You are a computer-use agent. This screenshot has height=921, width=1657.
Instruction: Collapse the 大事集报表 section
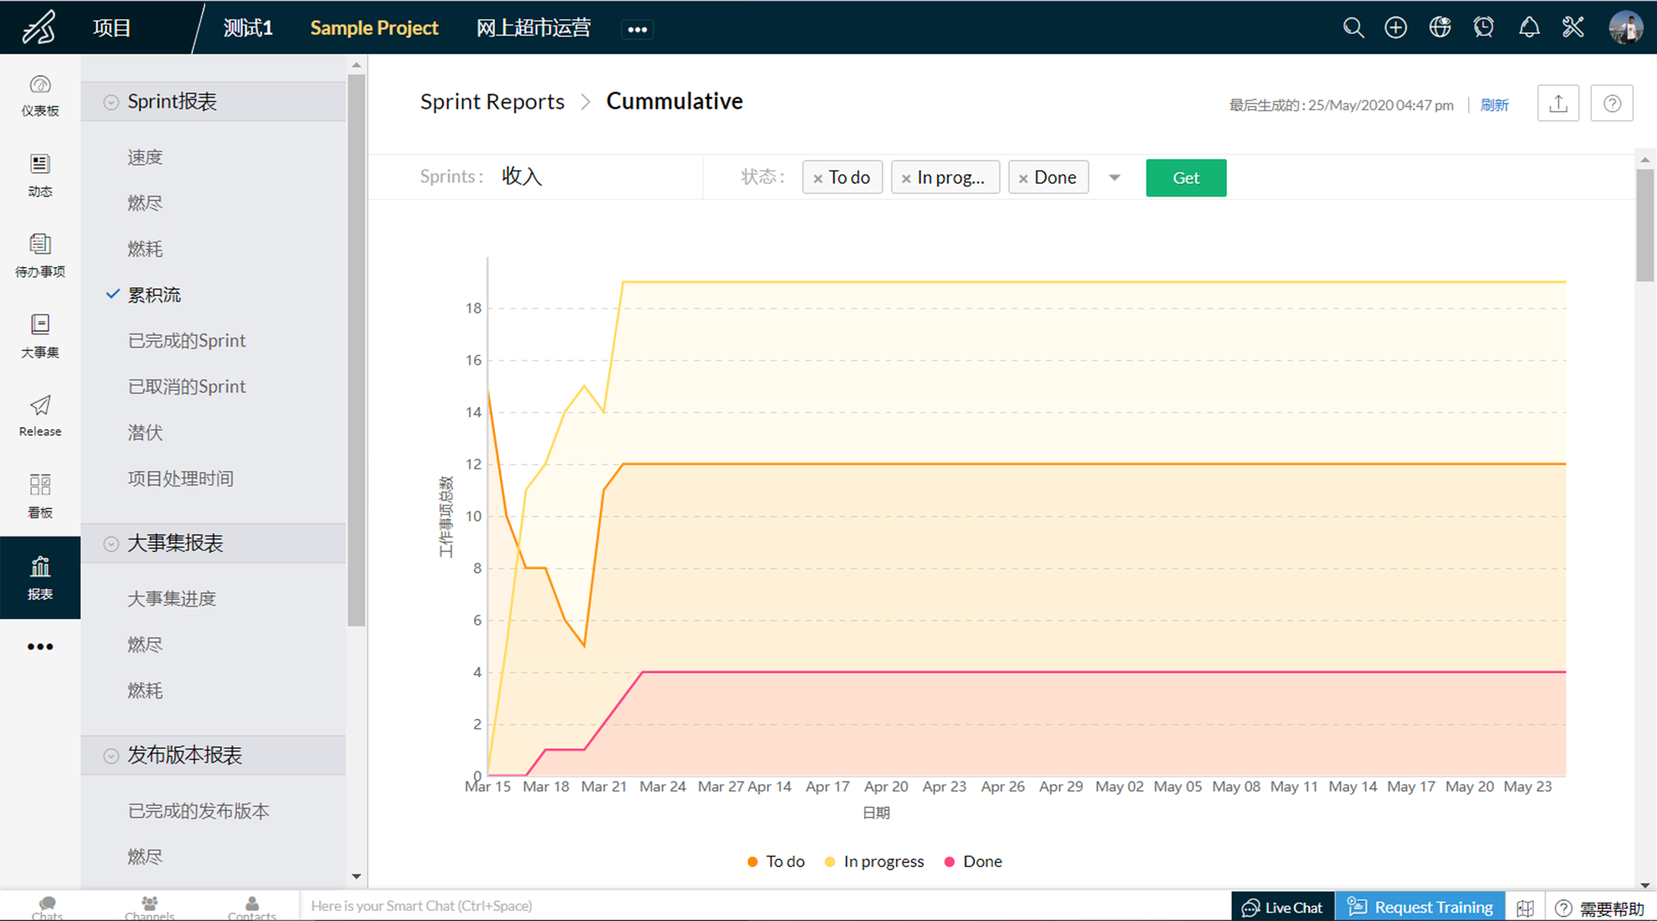[x=111, y=544]
